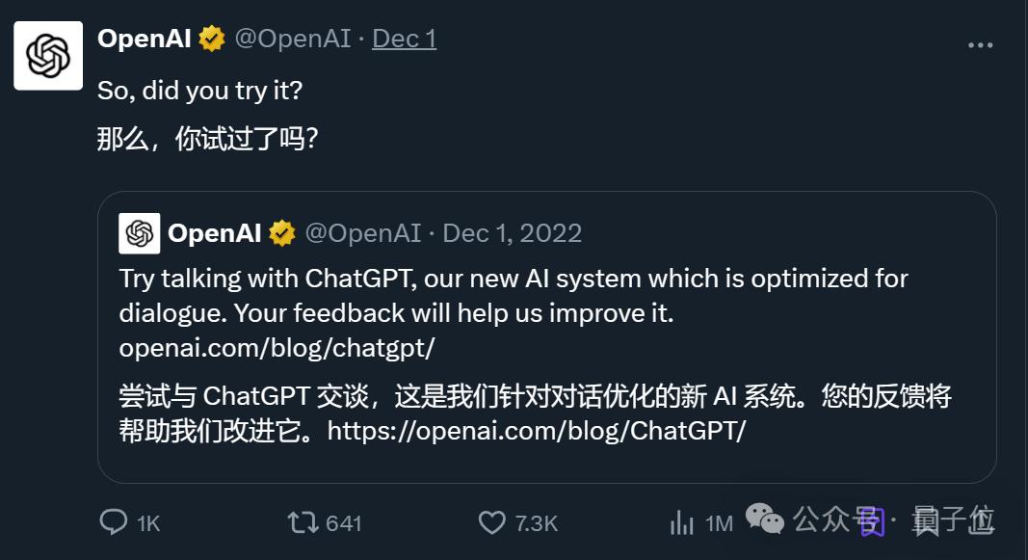Expand tweet options via the three dots
Image resolution: width=1028 pixels, height=560 pixels.
tap(981, 44)
